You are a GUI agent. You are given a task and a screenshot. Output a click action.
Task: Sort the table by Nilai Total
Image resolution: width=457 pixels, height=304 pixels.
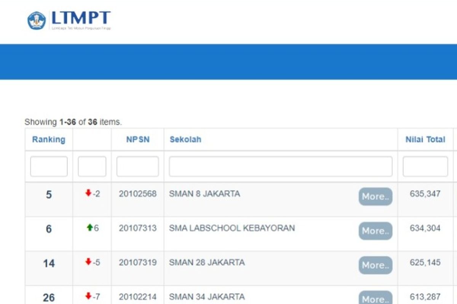point(425,139)
